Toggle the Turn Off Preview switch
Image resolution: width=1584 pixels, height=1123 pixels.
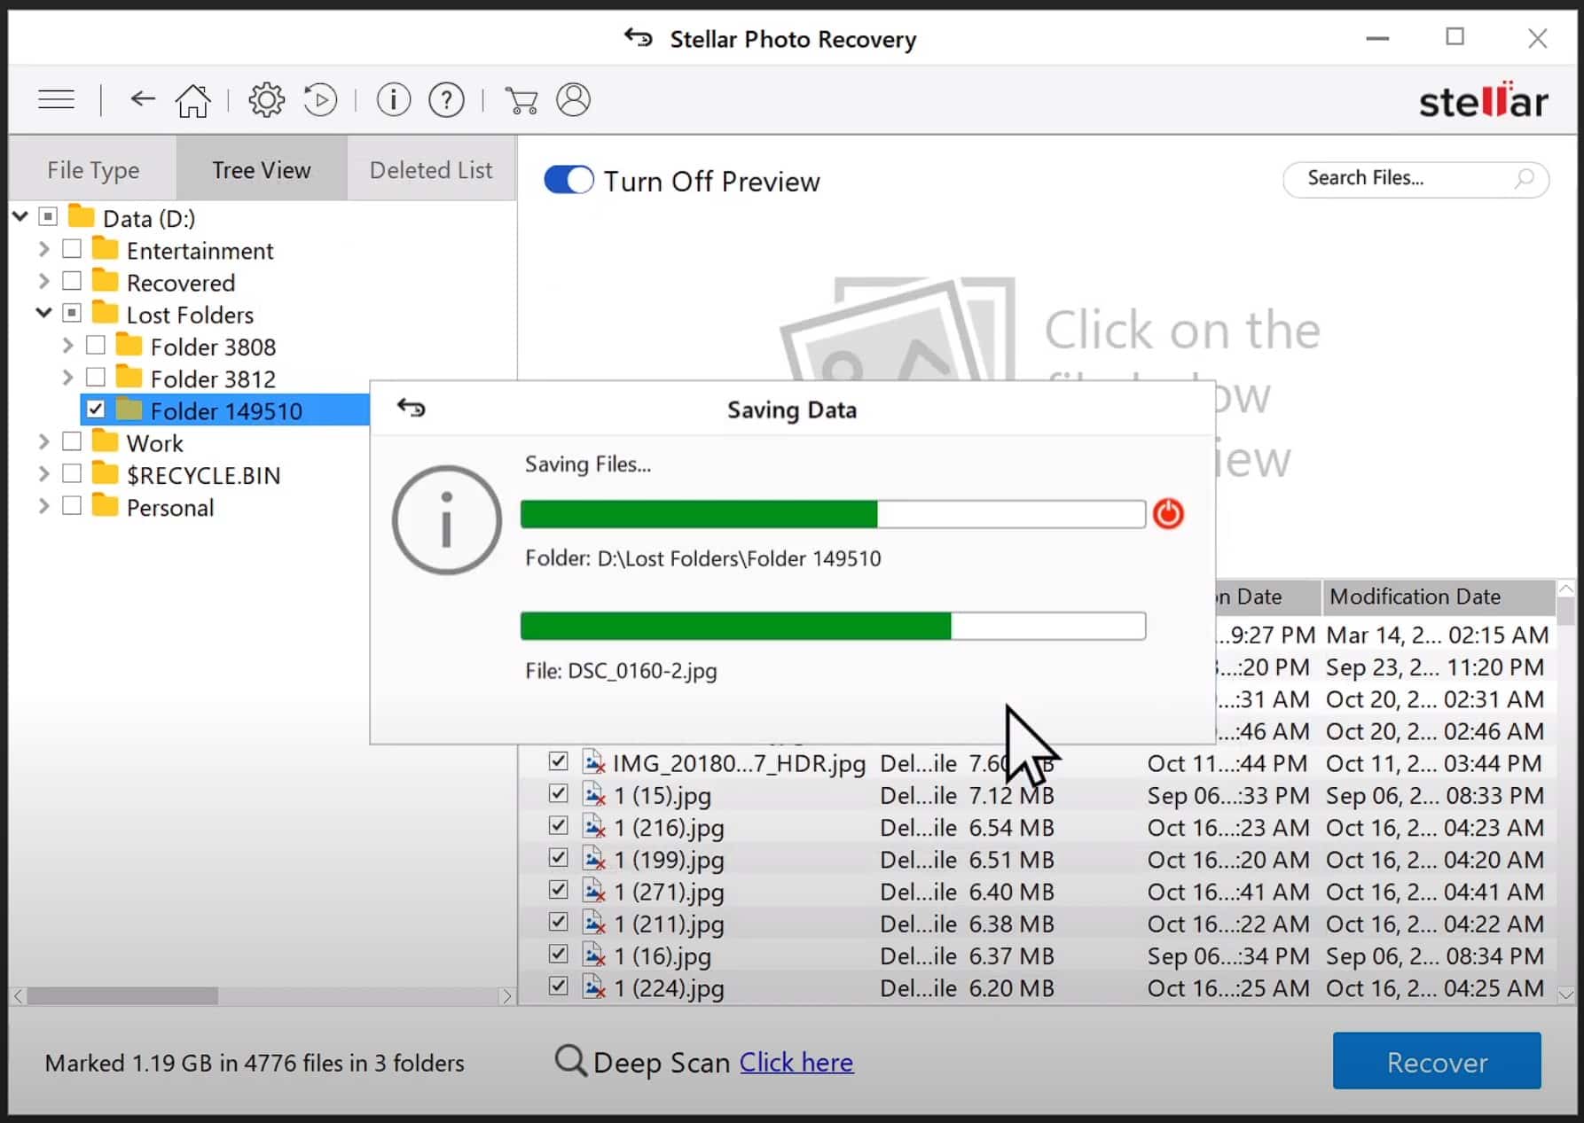click(x=569, y=180)
